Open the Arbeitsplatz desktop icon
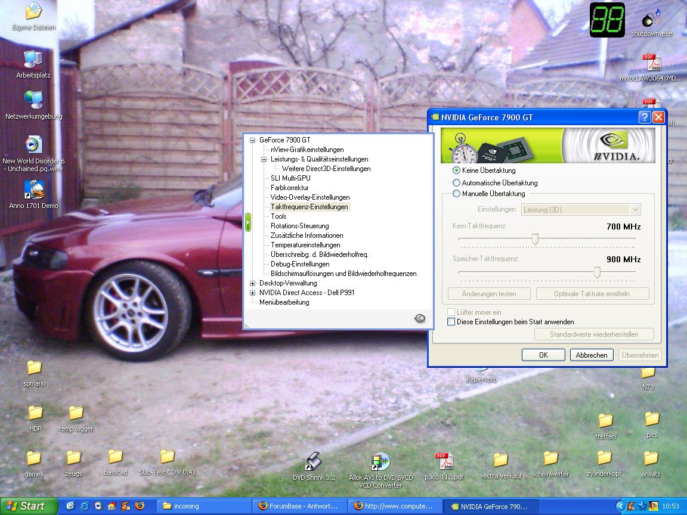The height and width of the screenshot is (515, 687). click(33, 64)
